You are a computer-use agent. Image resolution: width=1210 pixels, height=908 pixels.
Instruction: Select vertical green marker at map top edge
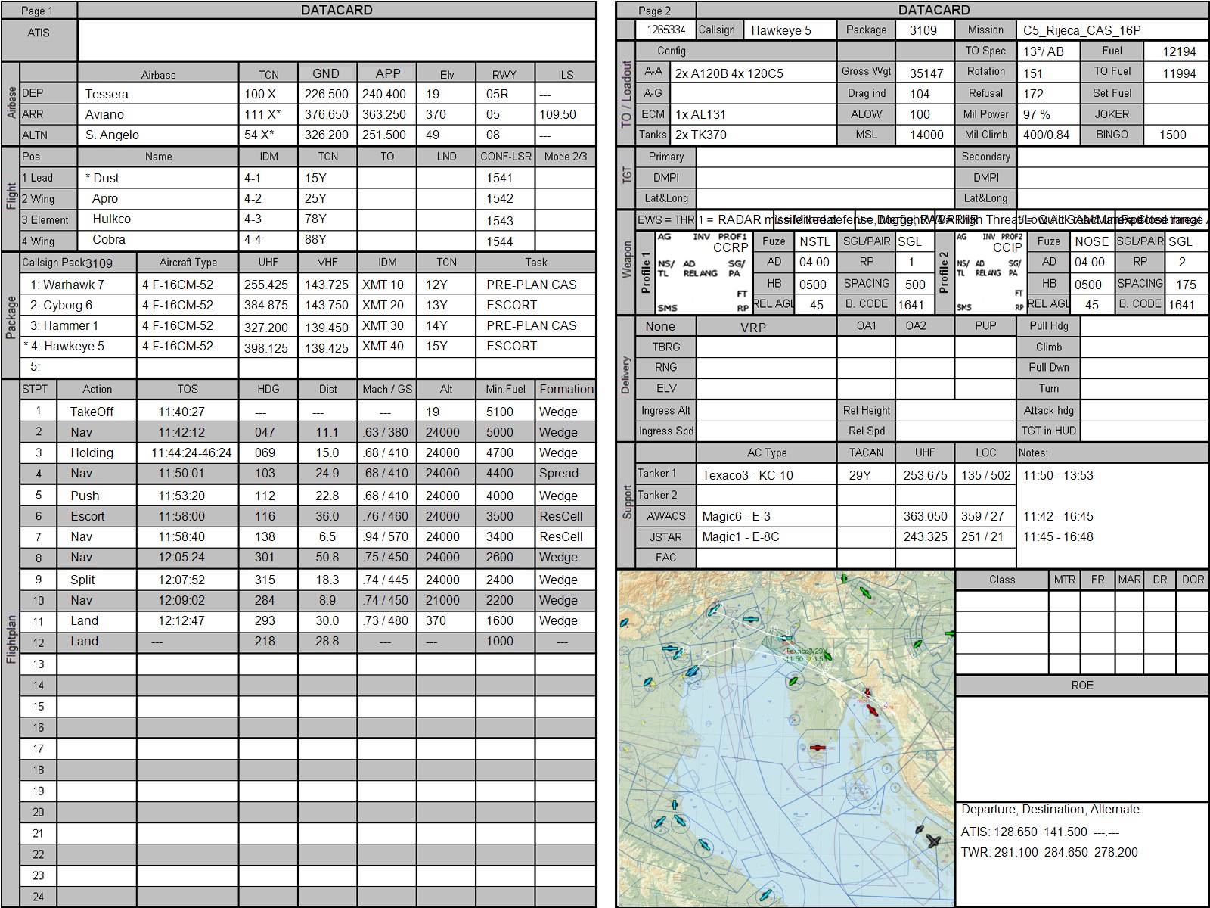click(844, 578)
